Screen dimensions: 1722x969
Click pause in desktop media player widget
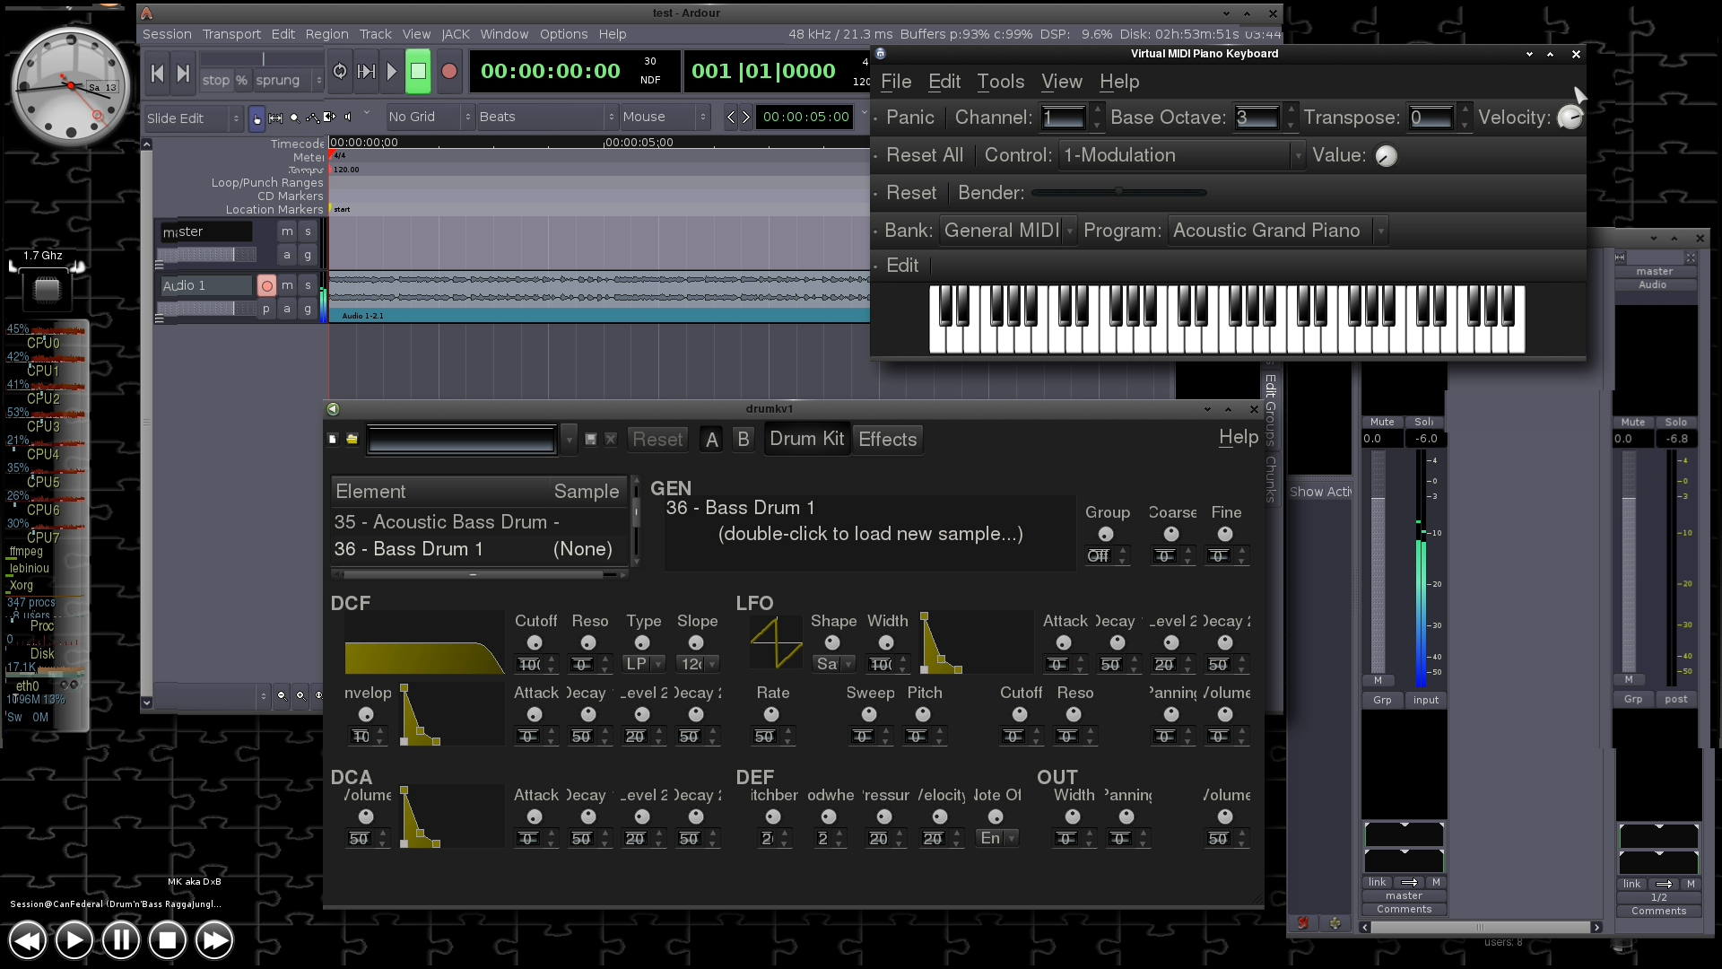pyautogui.click(x=120, y=940)
